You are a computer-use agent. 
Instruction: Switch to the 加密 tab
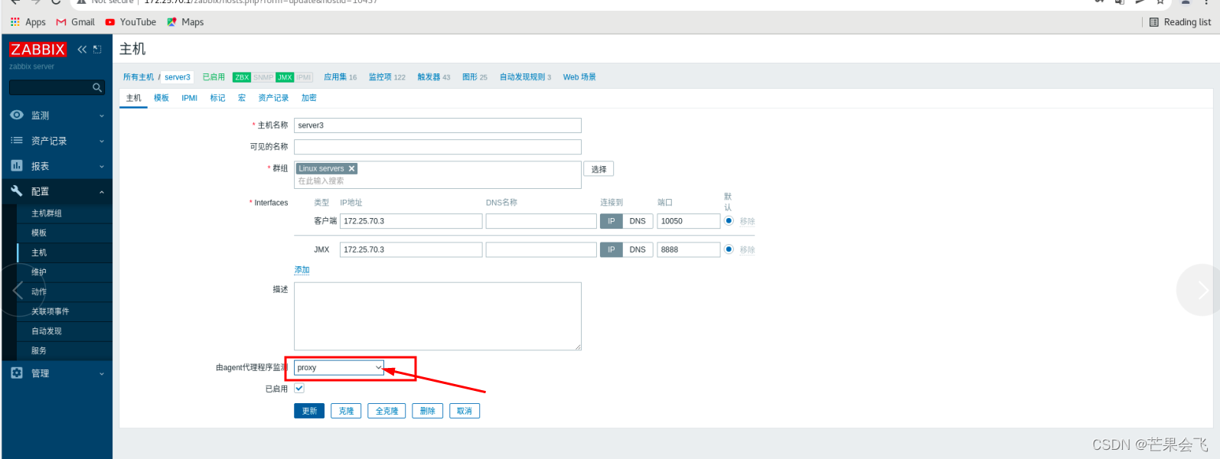(x=308, y=98)
